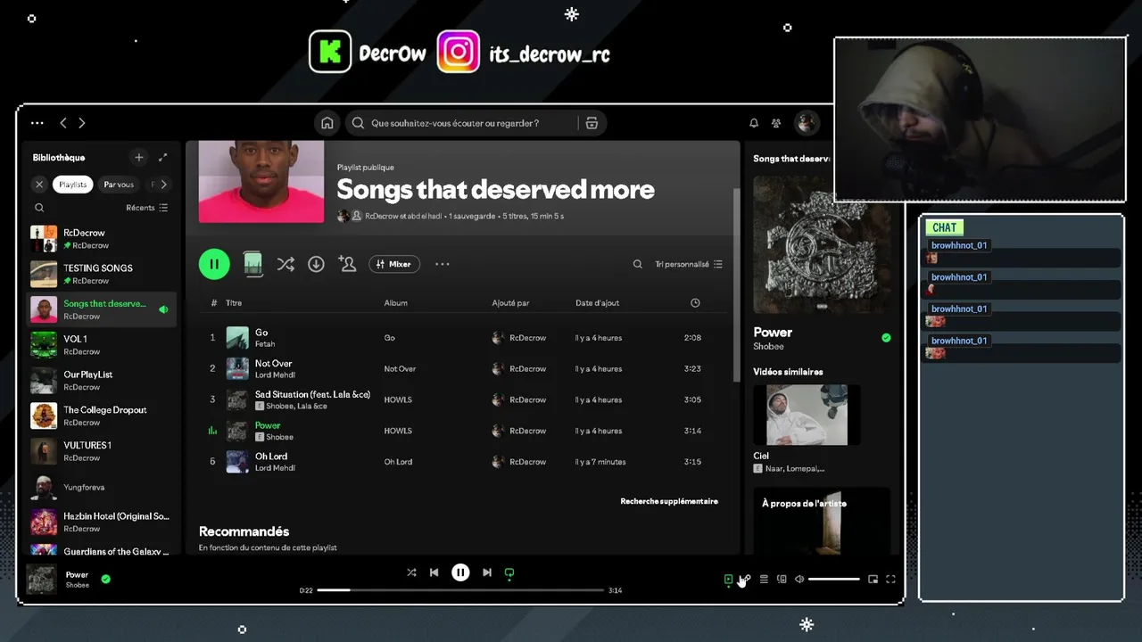Adjust the volume slider
This screenshot has height=642, width=1142.
[x=834, y=579]
